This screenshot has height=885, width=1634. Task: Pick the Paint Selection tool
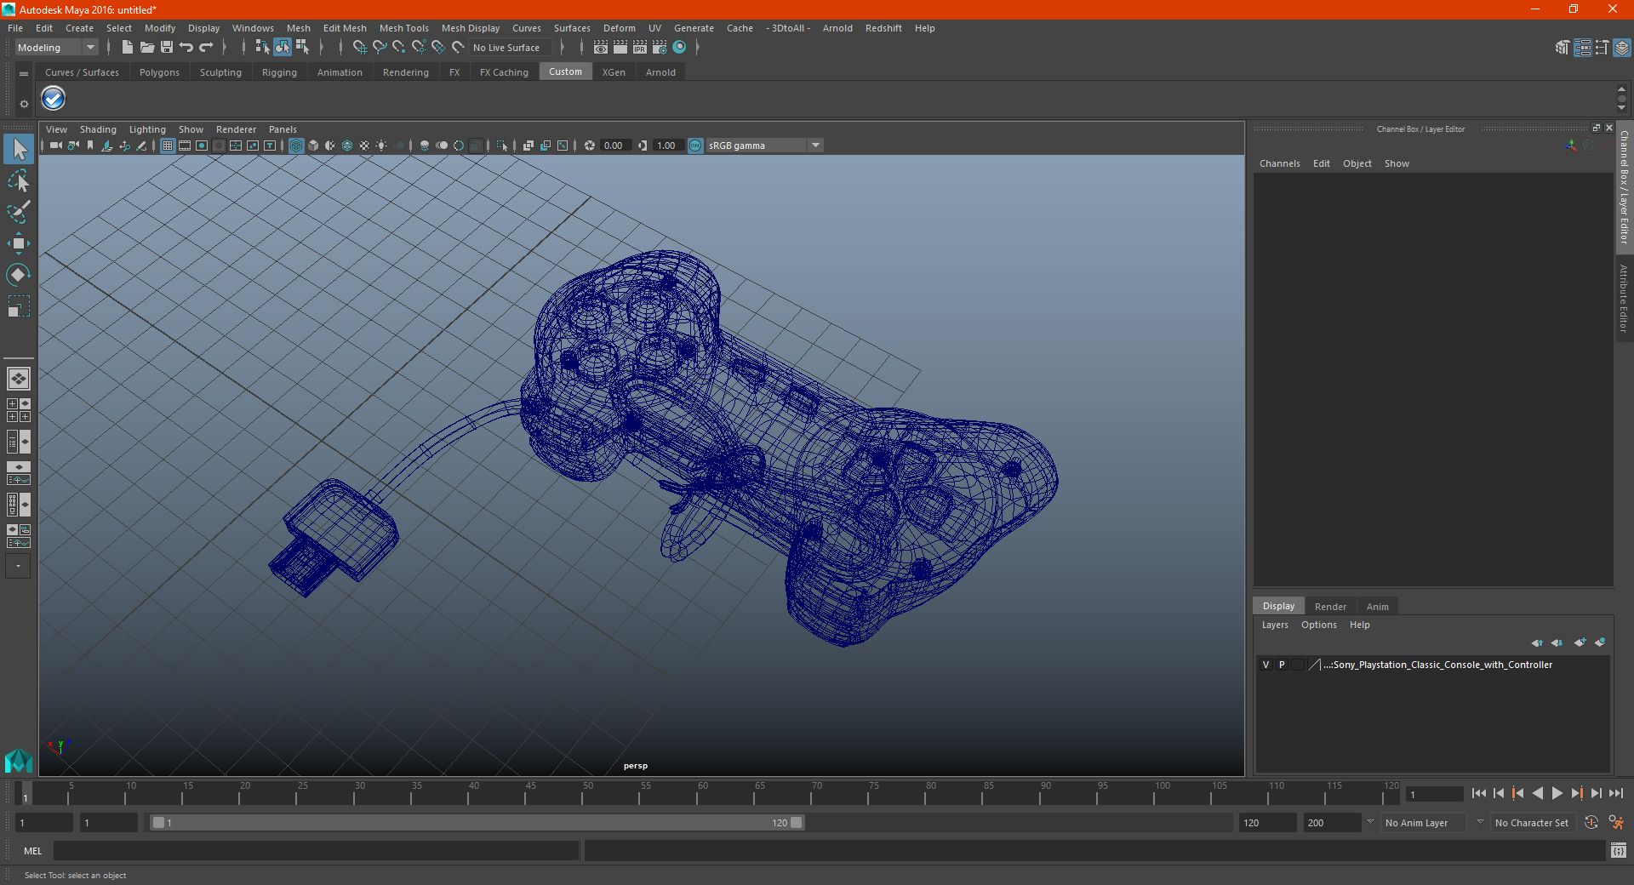[x=19, y=212]
